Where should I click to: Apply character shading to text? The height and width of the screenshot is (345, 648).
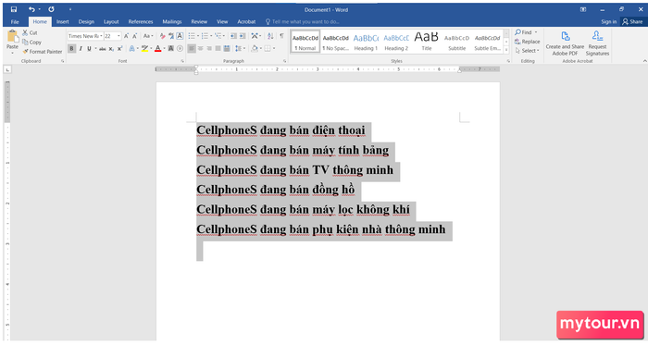pyautogui.click(x=171, y=49)
